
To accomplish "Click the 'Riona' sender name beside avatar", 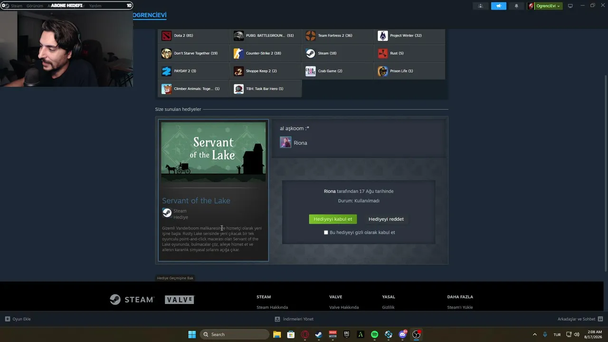I will [x=300, y=143].
